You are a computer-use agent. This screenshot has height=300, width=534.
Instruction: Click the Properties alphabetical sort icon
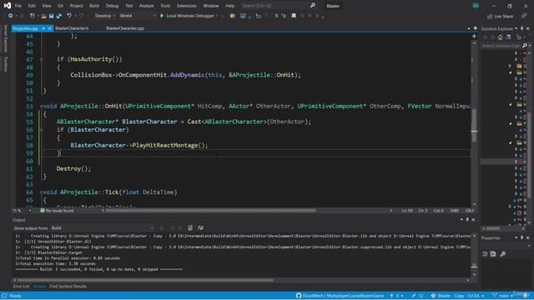tap(493, 253)
